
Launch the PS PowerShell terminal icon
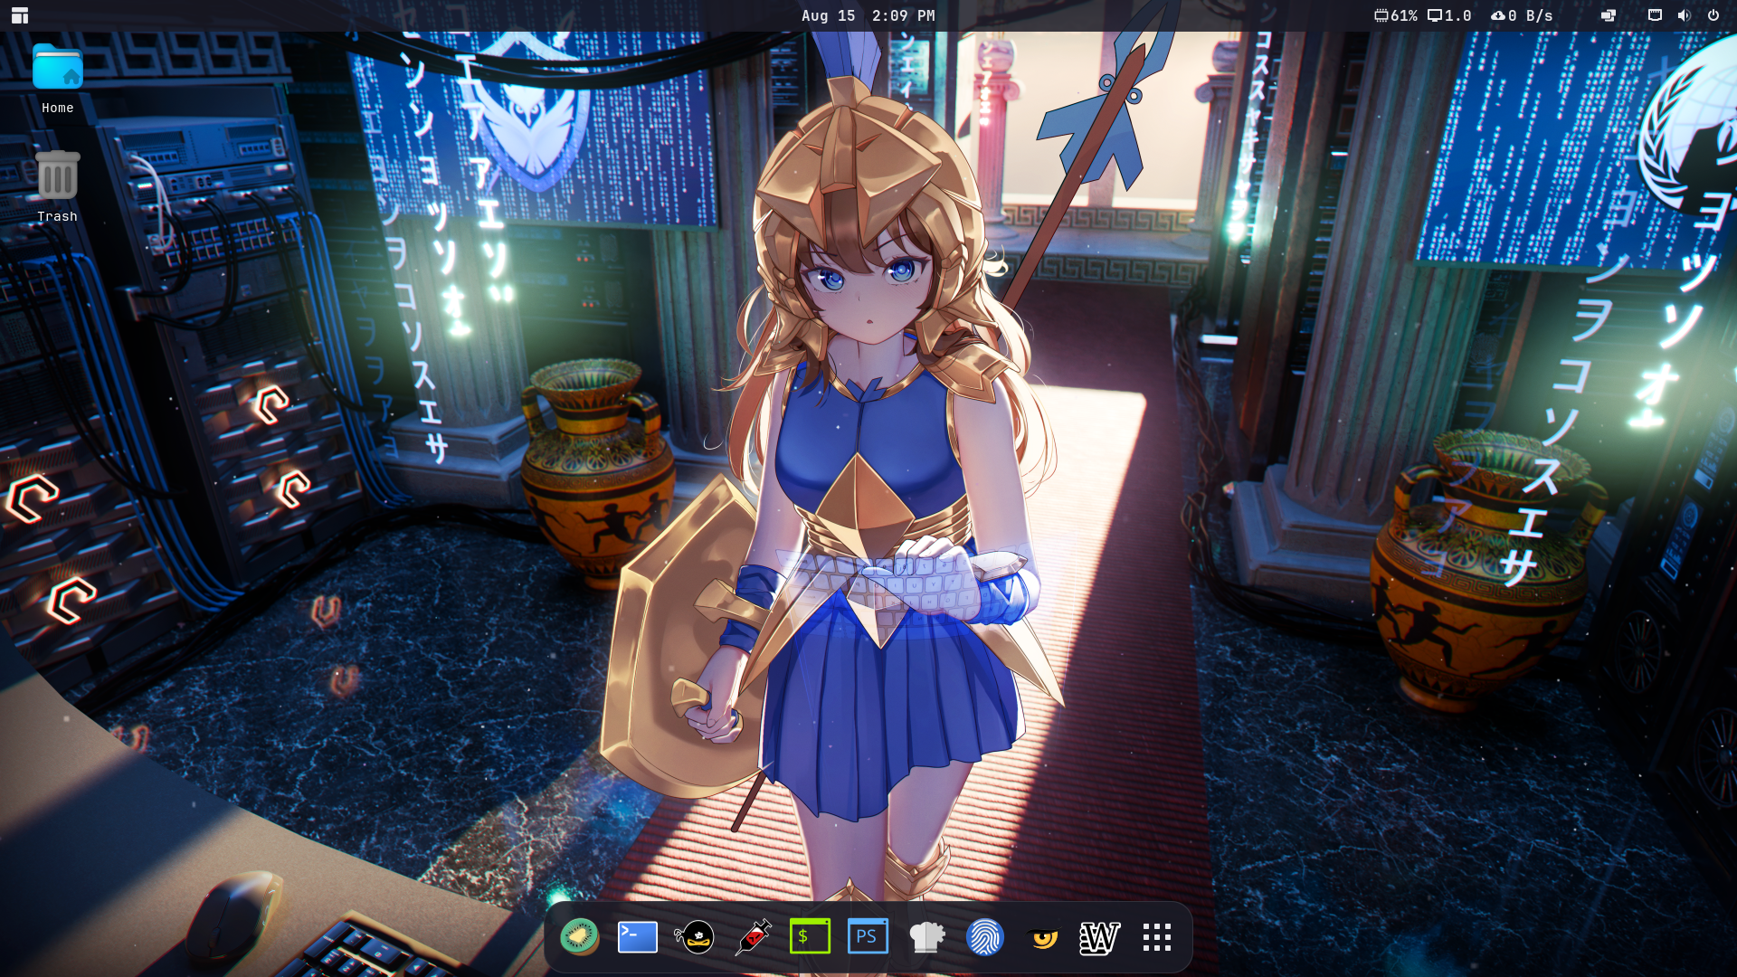(x=868, y=937)
